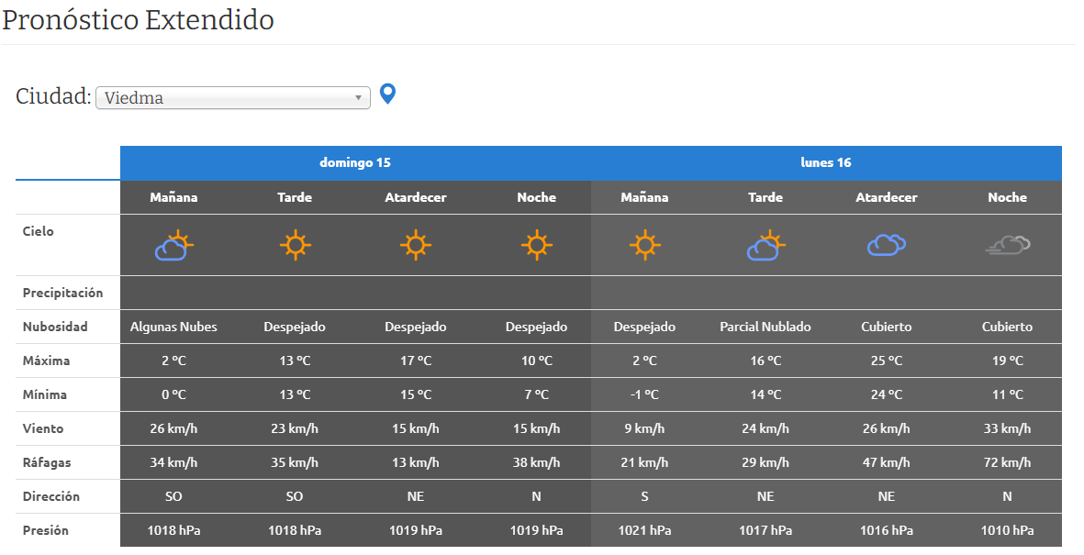This screenshot has width=1084, height=555.
Task: Click the 9 km/h wind value
Action: point(644,428)
